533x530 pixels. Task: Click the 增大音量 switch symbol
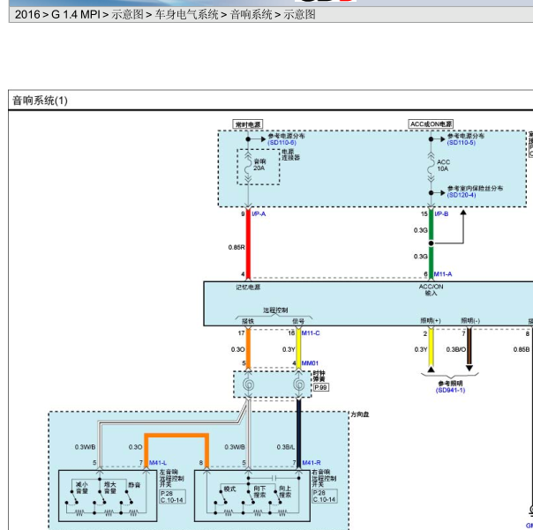click(100, 498)
